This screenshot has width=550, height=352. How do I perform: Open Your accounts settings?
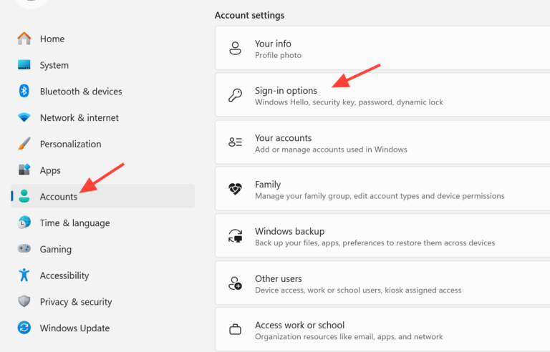(382, 142)
